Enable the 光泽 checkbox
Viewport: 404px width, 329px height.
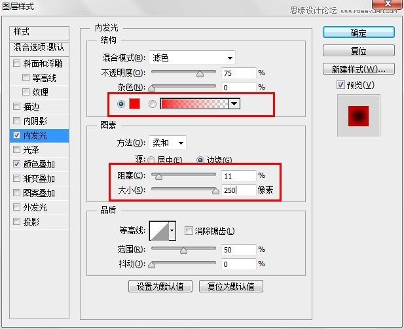click(x=17, y=149)
